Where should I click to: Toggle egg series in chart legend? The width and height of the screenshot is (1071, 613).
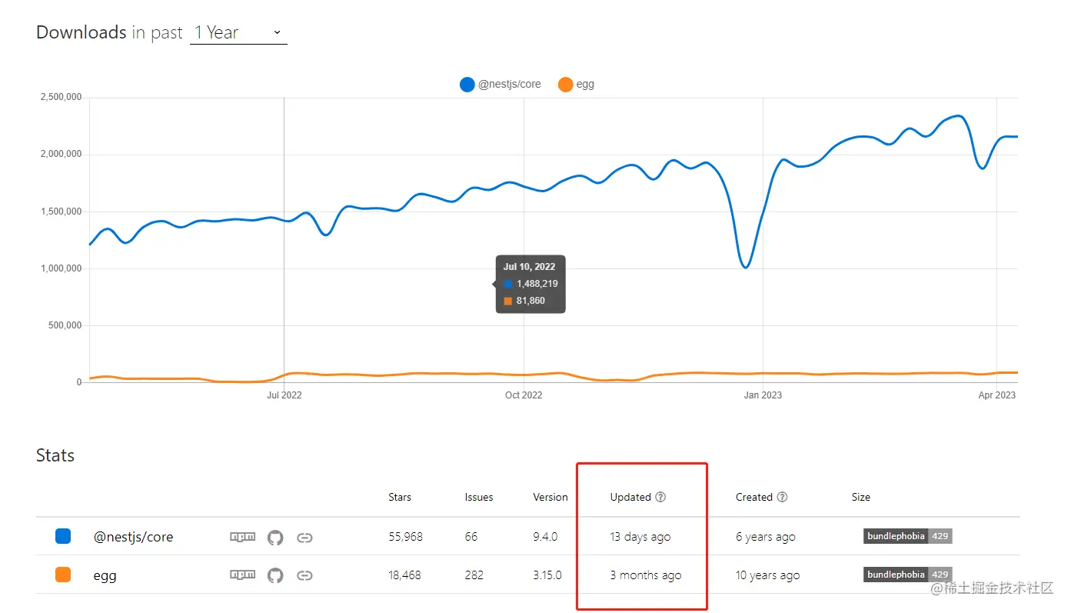[x=576, y=85]
